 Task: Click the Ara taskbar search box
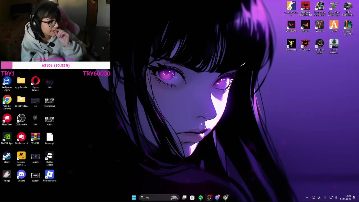click(159, 198)
